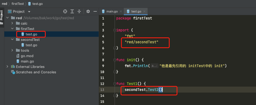Screen dimensions: 256x105
Task: Click line number 13 in gutter
Action: tap(102, 90)
